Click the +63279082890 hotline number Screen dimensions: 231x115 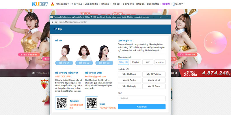tap(63, 76)
